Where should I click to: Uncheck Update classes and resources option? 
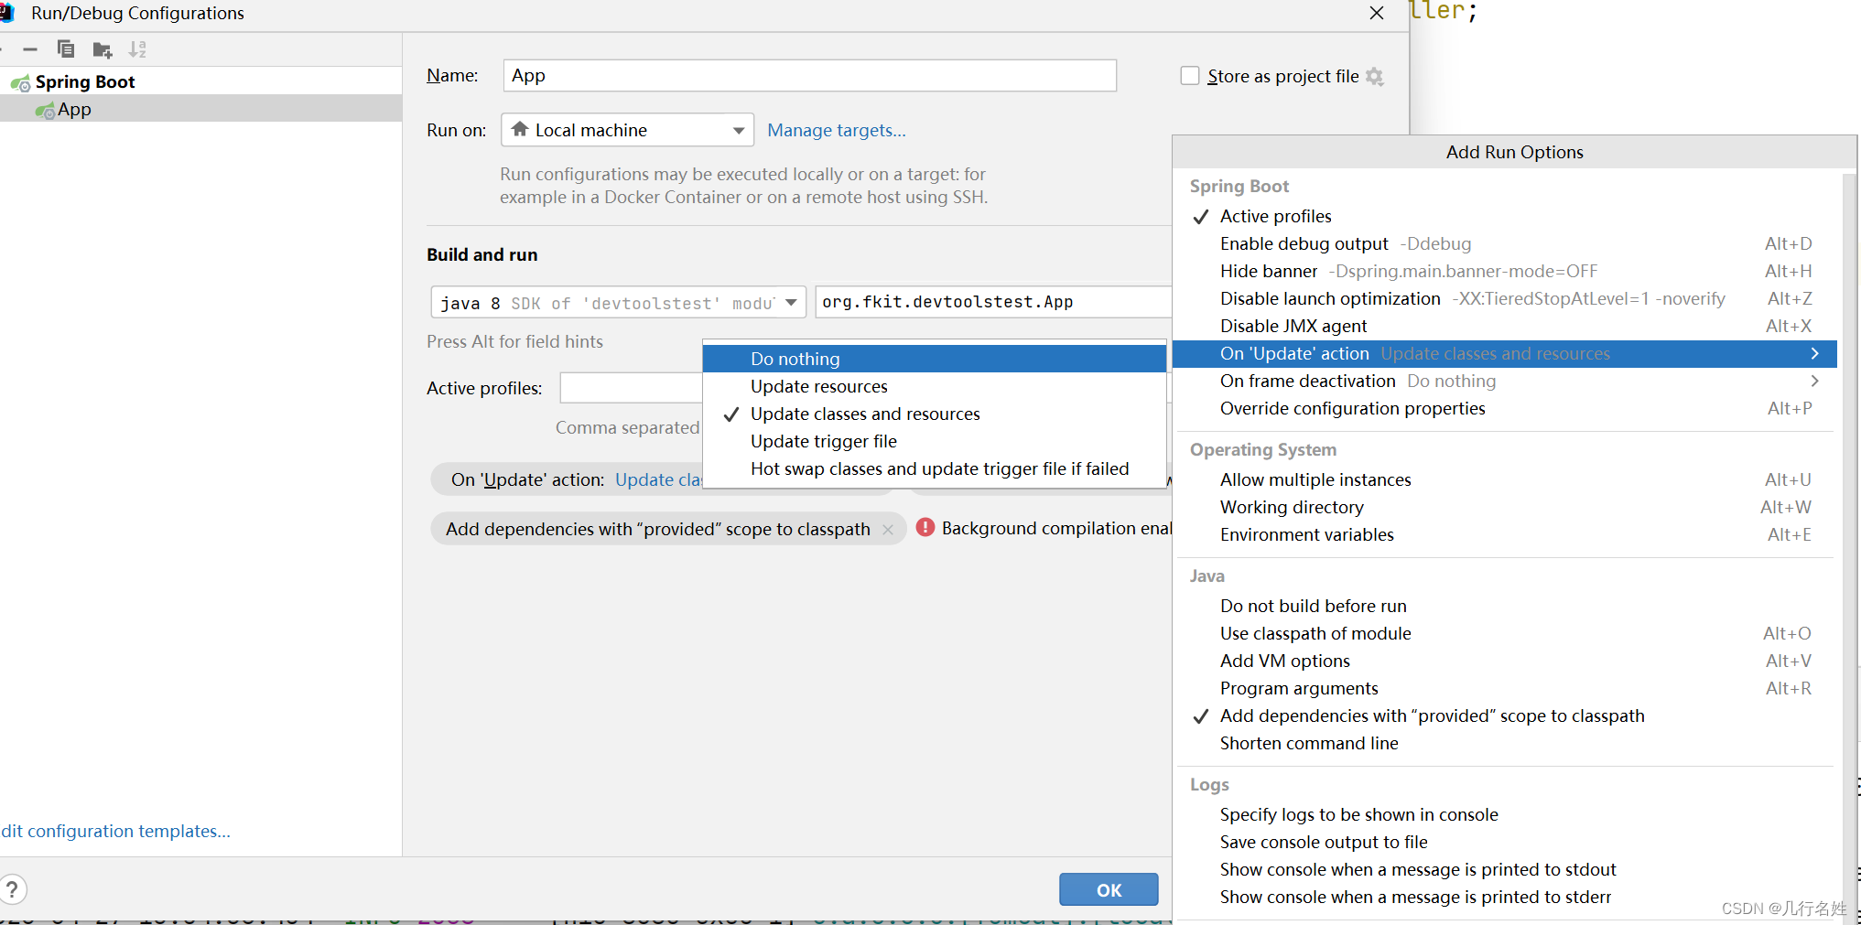(x=864, y=414)
